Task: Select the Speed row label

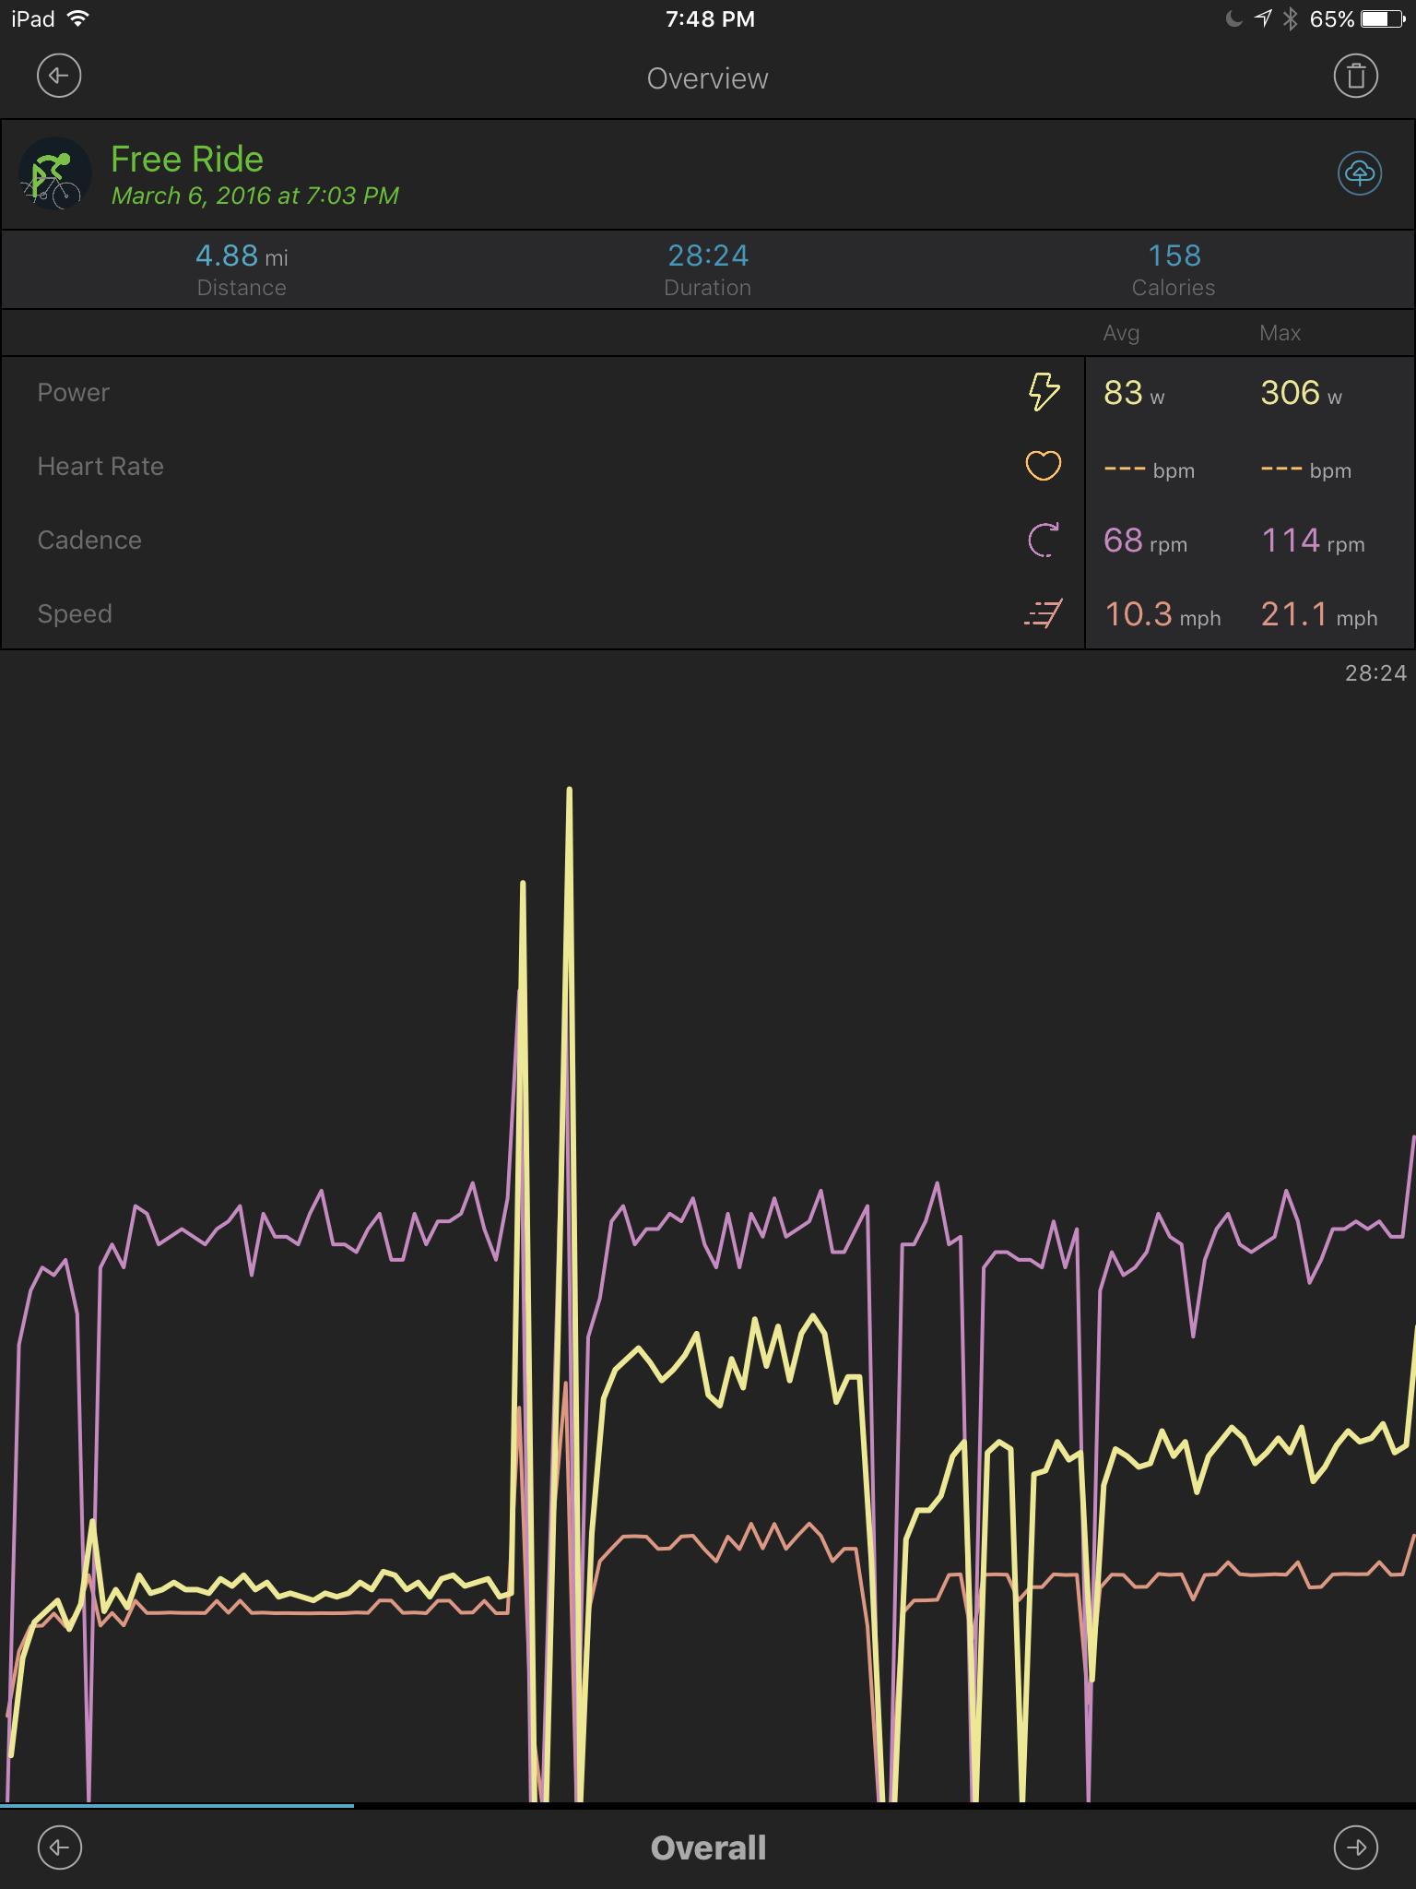Action: 75,614
